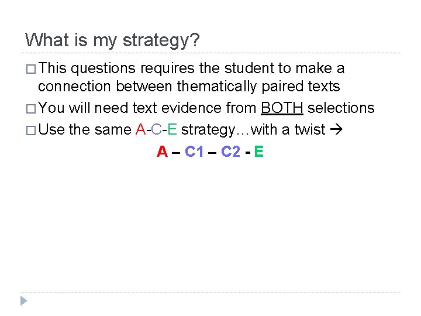The image size is (421, 316).
Task: Click square bullet before 'Use the same'
Action: click(30, 130)
